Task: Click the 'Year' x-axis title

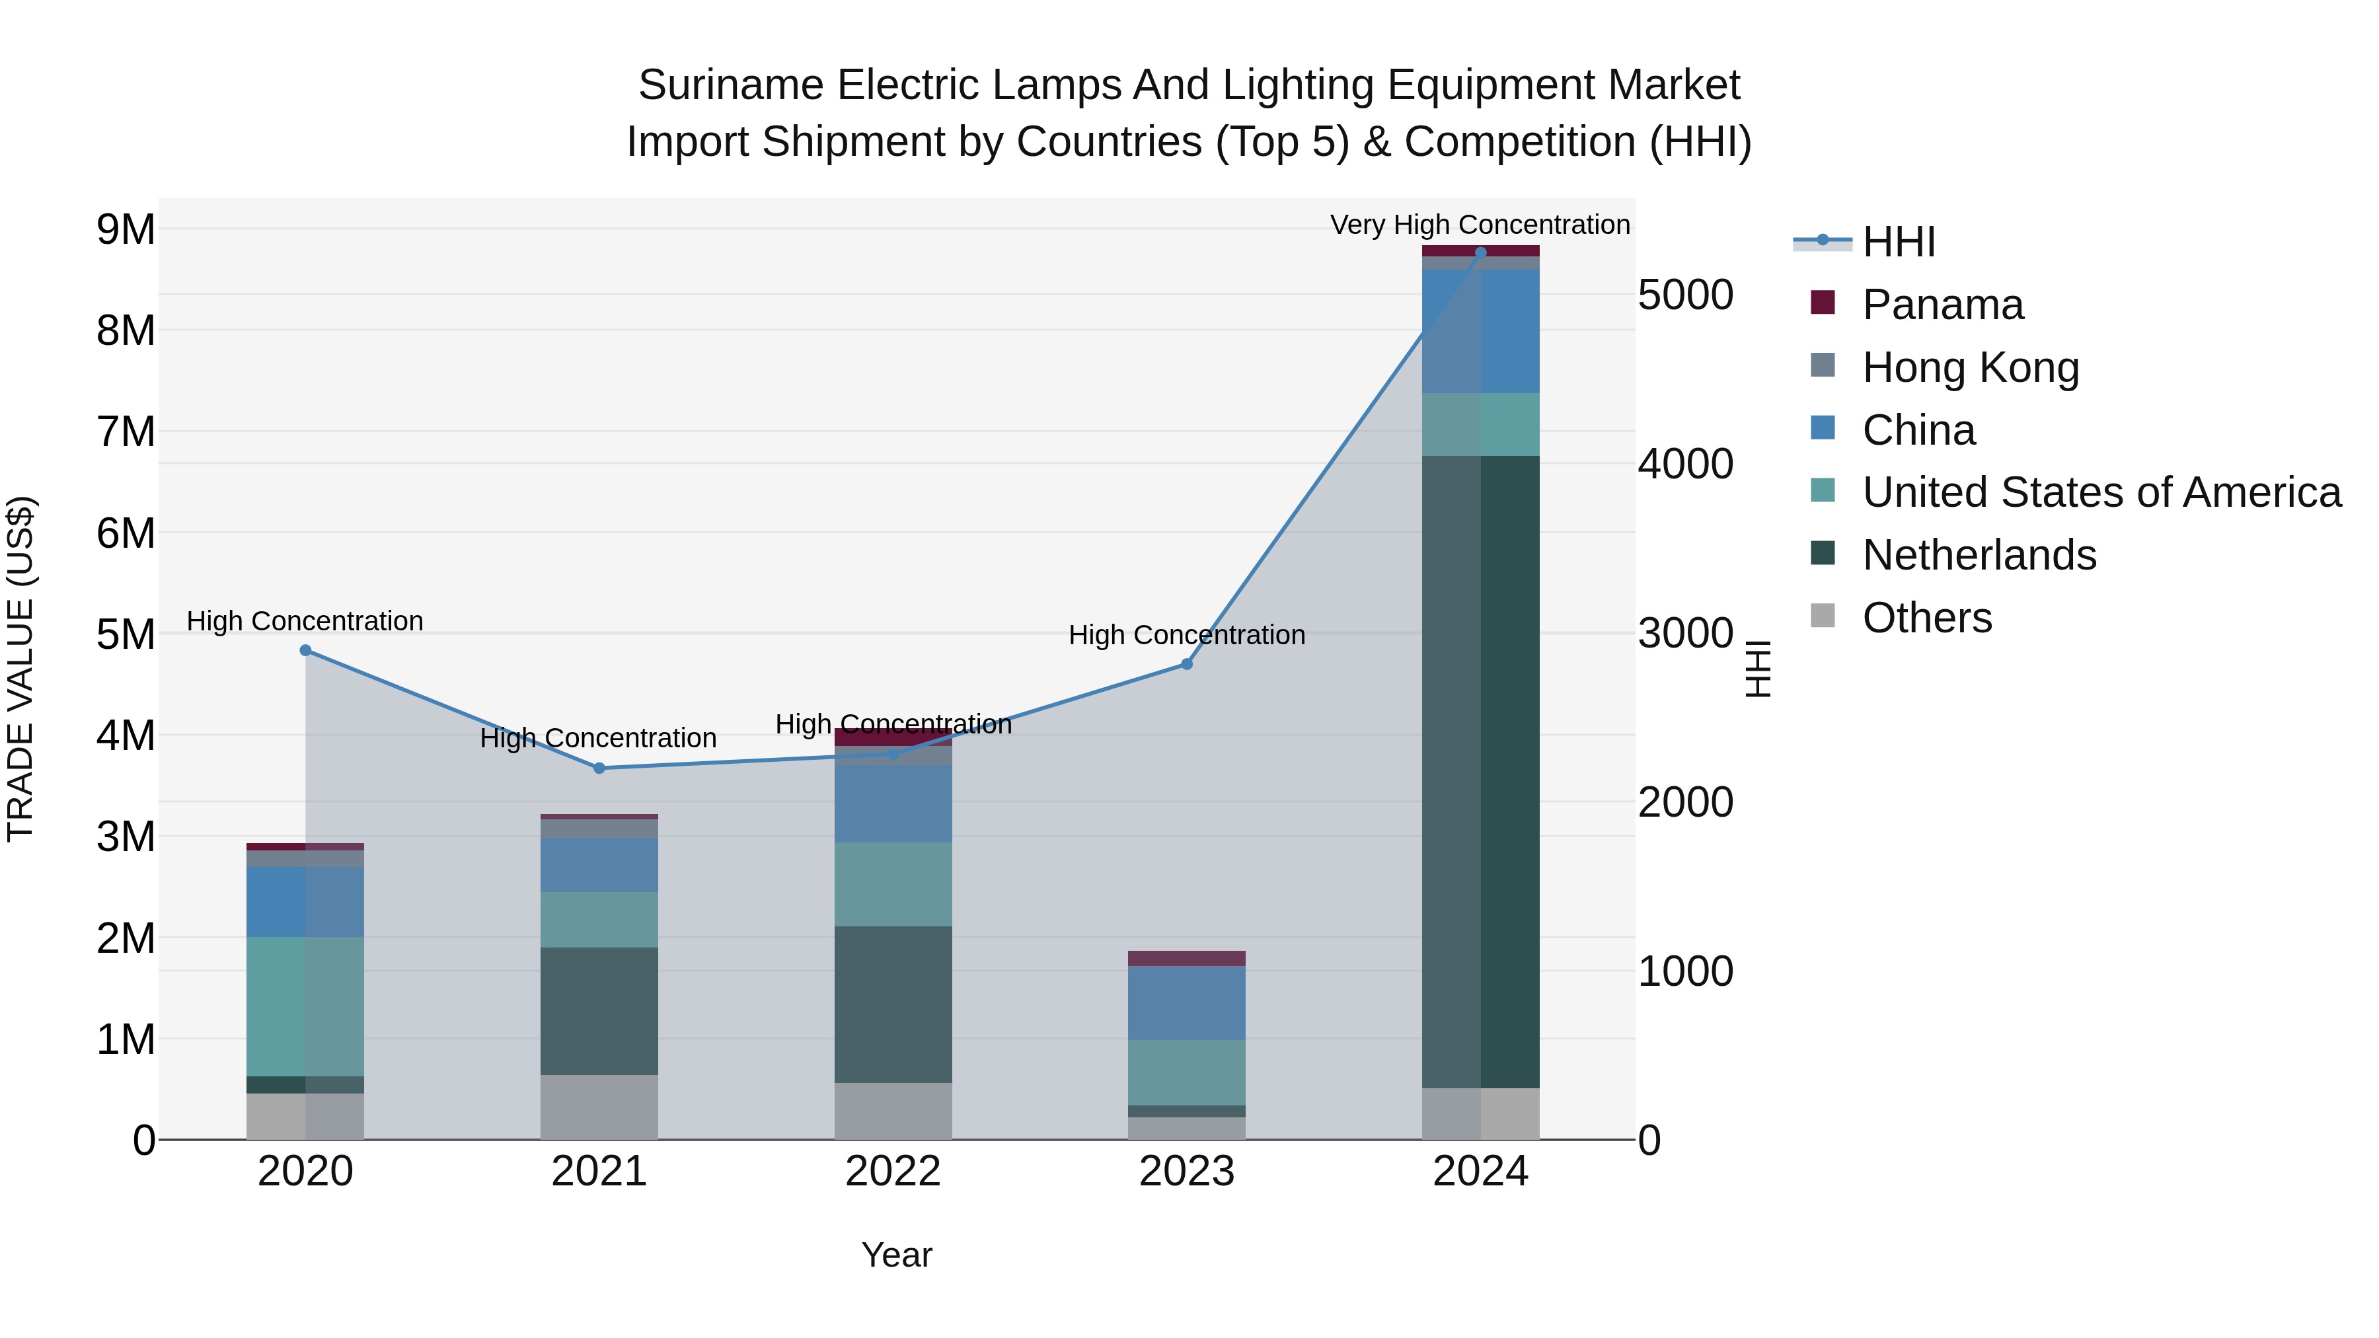Action: (x=897, y=1255)
